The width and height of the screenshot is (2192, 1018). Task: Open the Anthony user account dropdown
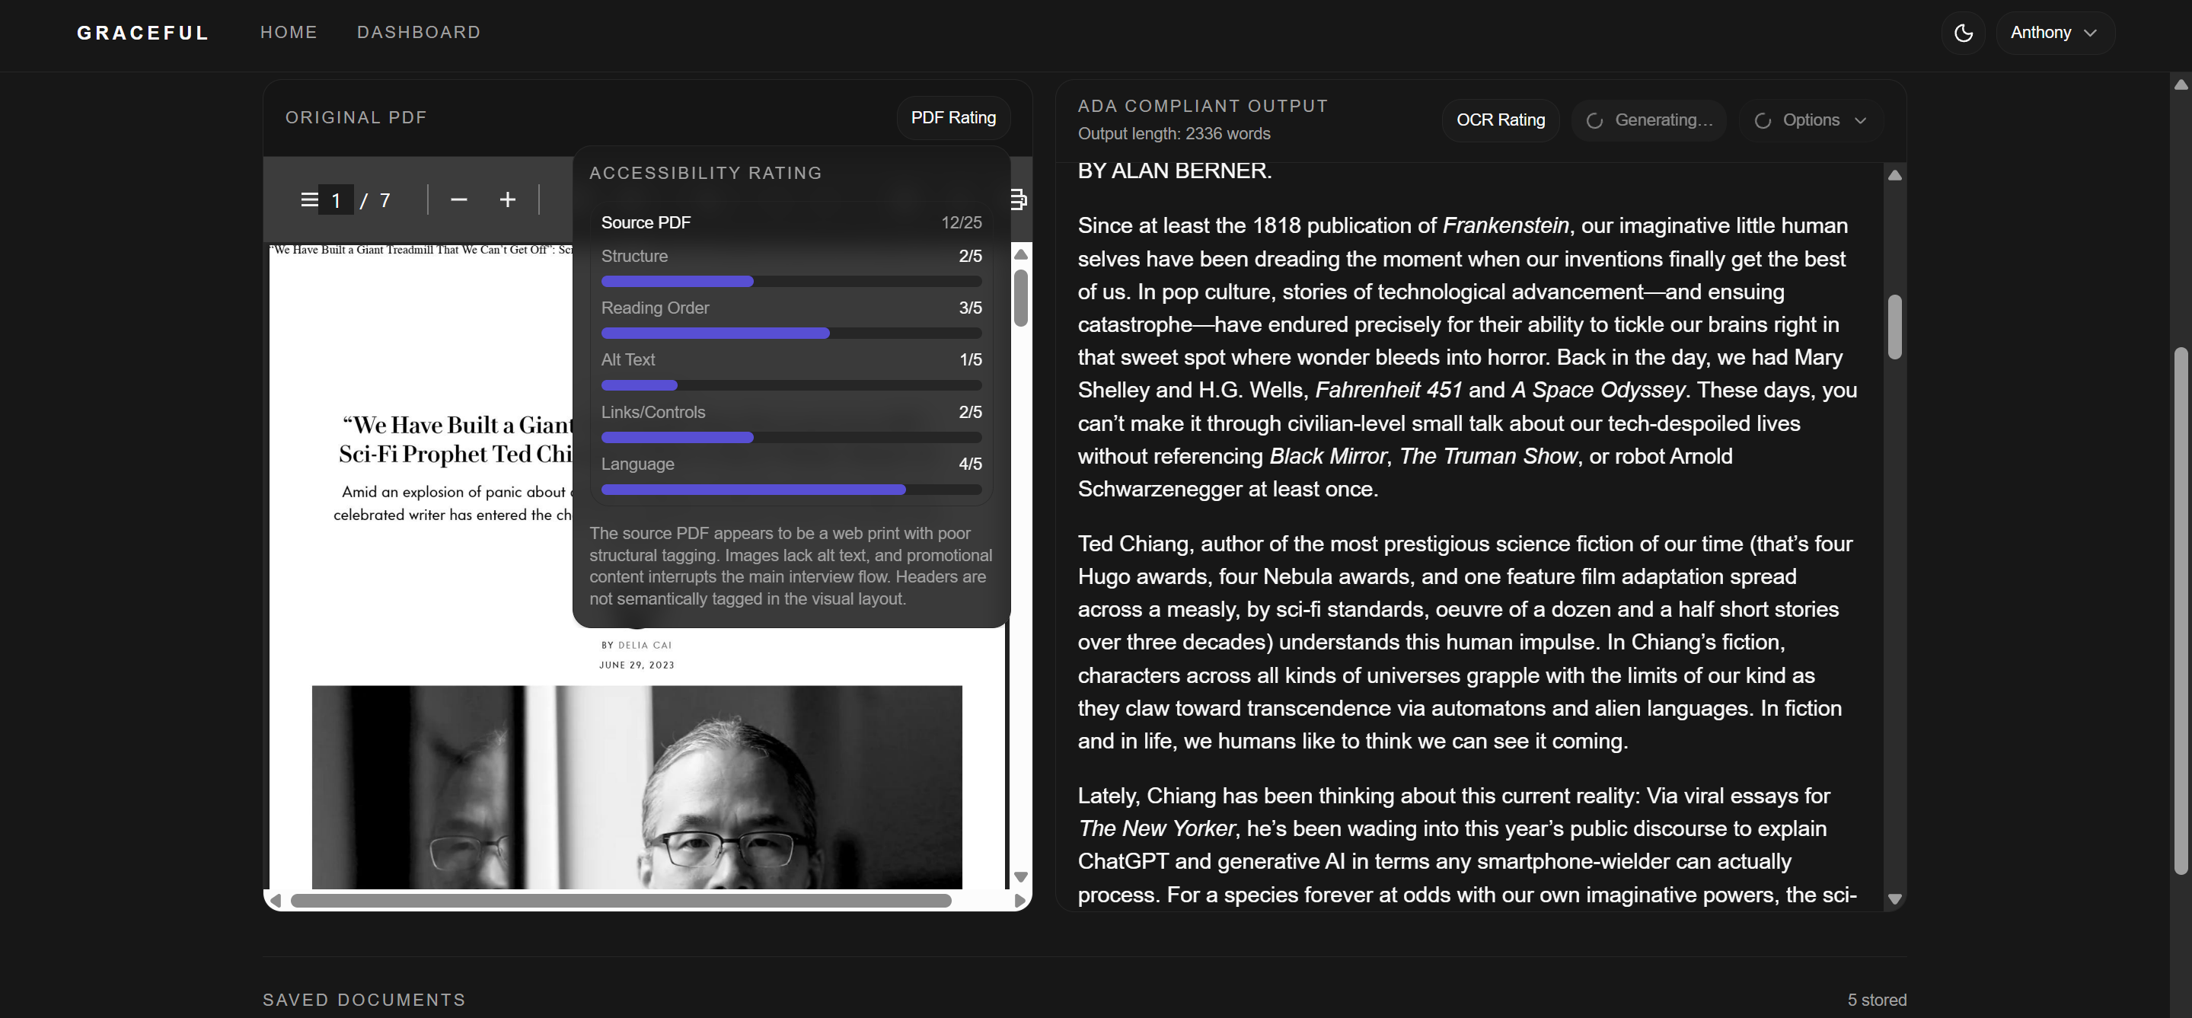2053,34
